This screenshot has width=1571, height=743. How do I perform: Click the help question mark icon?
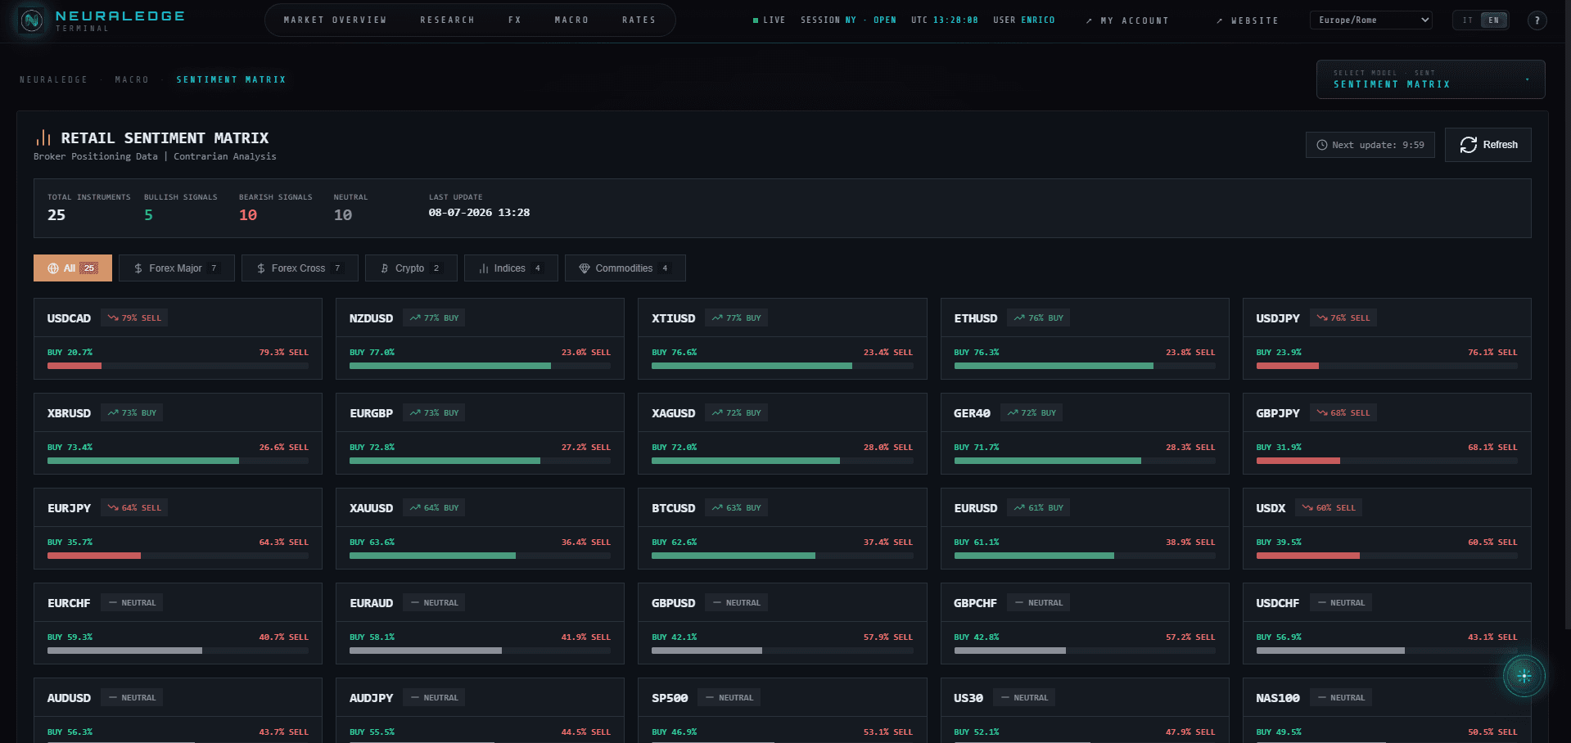pyautogui.click(x=1537, y=20)
